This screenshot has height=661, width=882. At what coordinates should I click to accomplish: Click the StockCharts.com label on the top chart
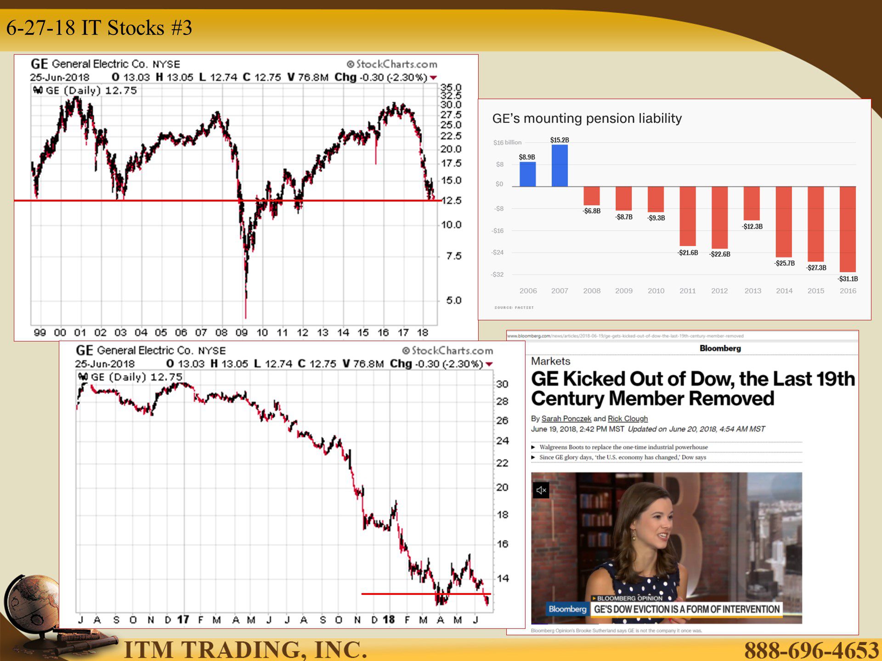point(392,64)
